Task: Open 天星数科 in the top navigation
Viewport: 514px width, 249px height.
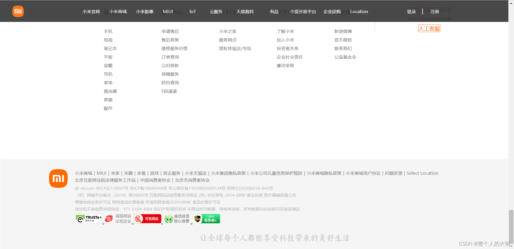Action: 245,12
